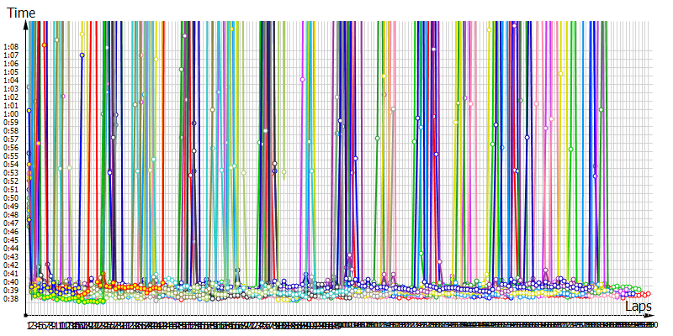Screen dimensions: 673x336
Task: Select the 0:47 tick label
Action: tap(11, 223)
